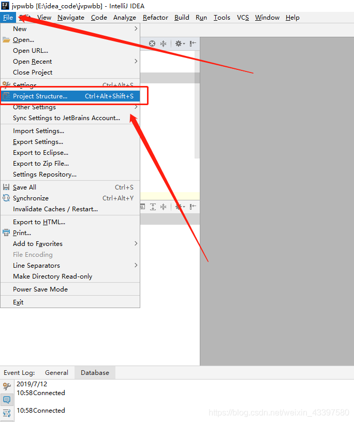Viewport: 354px width, 422px height.
Task: Open the Run menu
Action: click(201, 18)
